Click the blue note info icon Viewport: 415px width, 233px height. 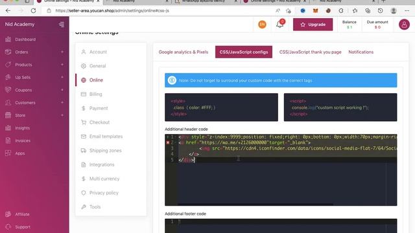[x=172, y=80]
